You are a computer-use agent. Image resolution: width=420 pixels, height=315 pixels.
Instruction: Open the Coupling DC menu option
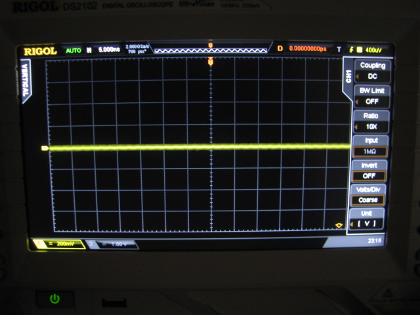point(372,72)
